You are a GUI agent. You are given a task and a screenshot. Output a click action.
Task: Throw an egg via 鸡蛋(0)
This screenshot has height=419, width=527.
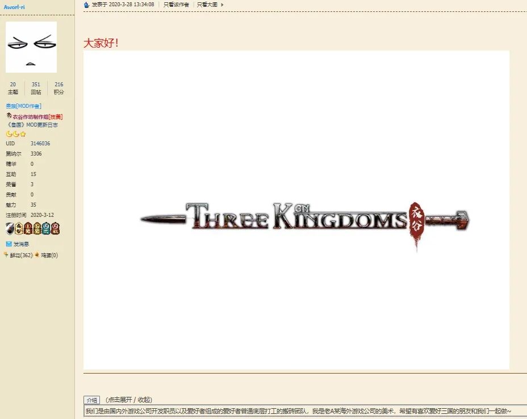(49, 255)
